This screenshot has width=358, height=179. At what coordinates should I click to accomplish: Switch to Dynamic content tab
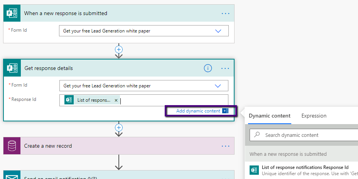coord(269,116)
